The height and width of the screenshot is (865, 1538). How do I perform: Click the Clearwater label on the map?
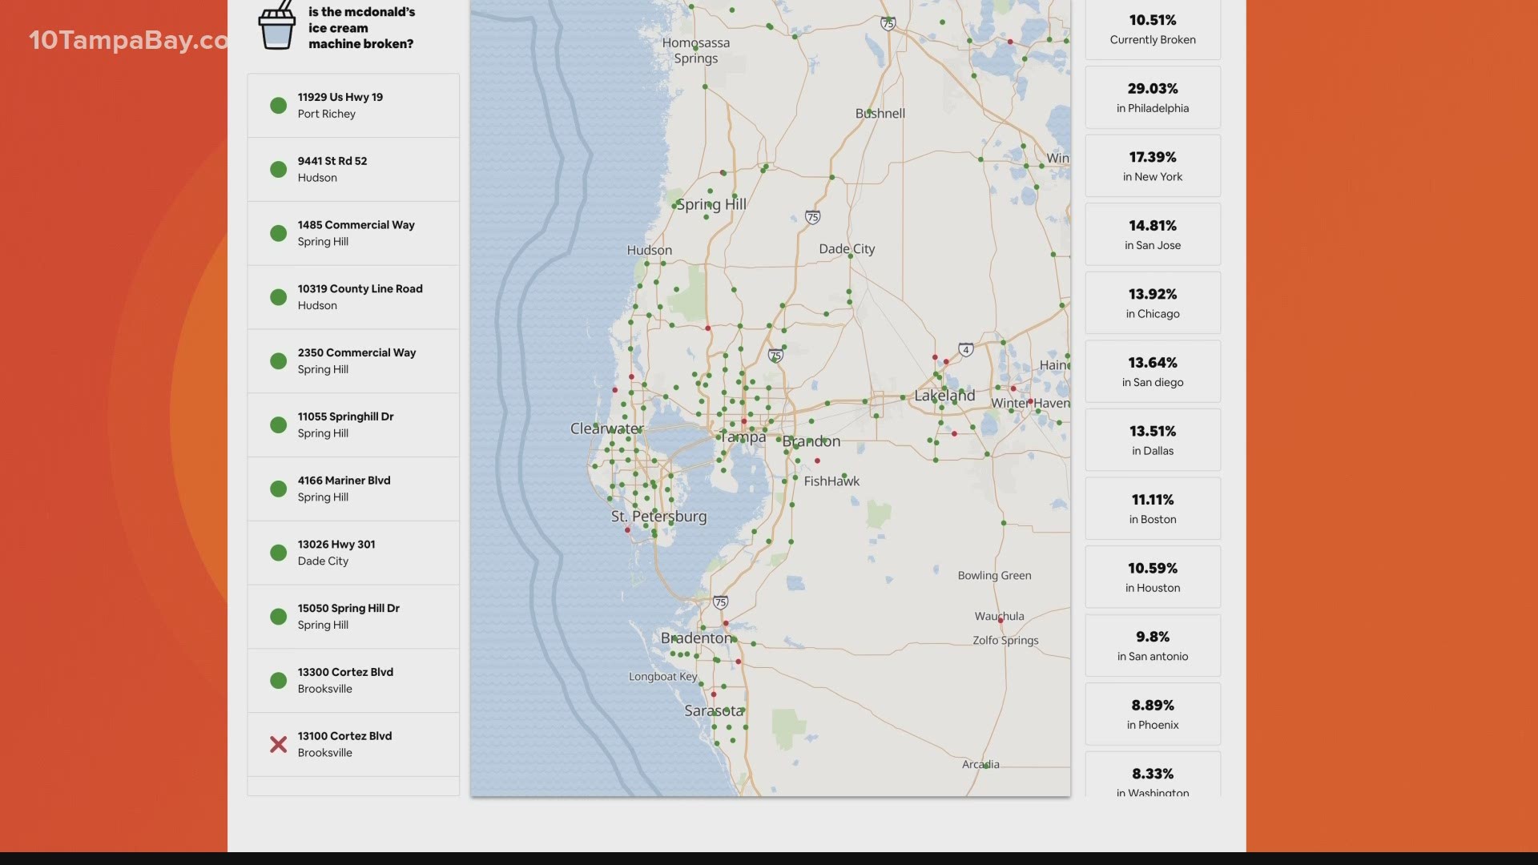click(606, 428)
